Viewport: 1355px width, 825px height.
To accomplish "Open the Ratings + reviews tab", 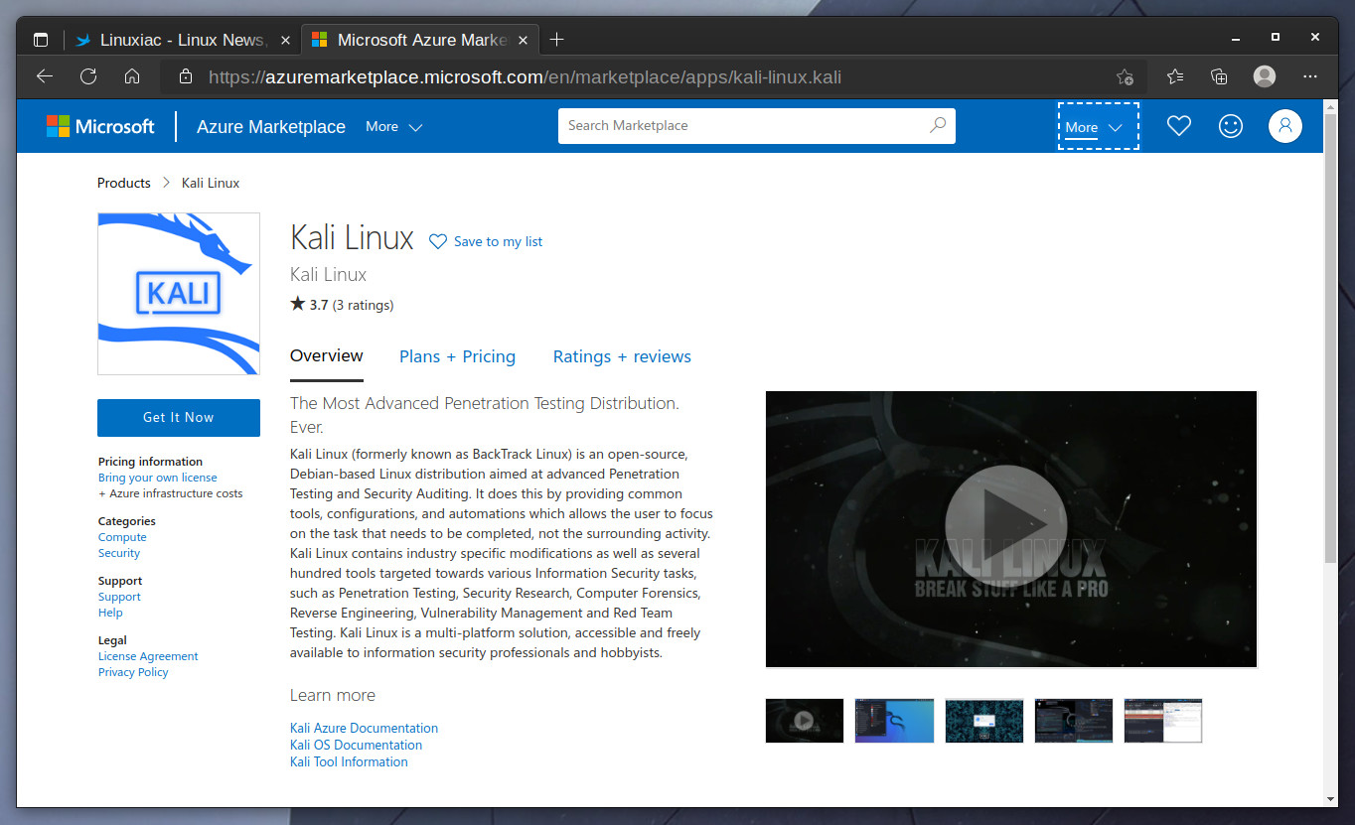I will click(622, 356).
